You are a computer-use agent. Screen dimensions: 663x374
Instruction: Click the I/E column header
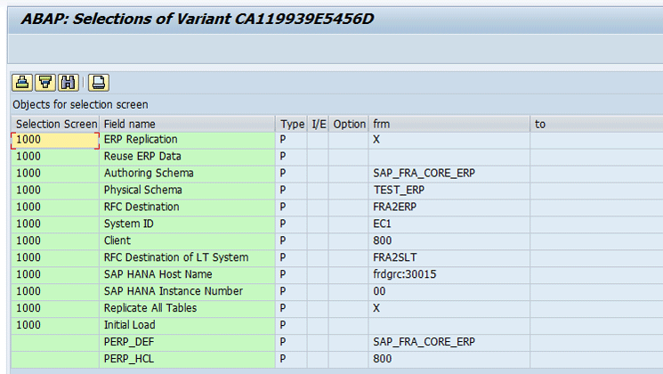tap(319, 124)
